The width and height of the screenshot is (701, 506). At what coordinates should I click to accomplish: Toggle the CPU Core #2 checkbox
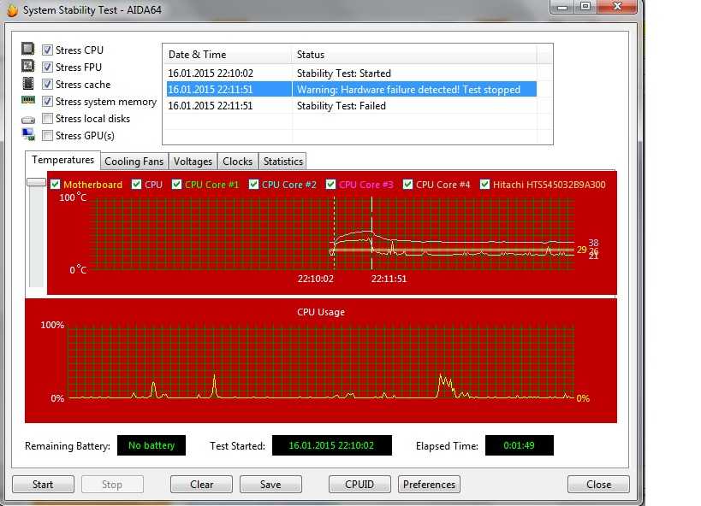click(253, 184)
